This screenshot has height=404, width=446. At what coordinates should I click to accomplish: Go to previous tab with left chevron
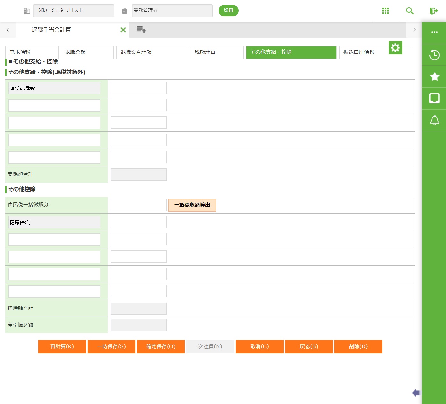[x=8, y=30]
